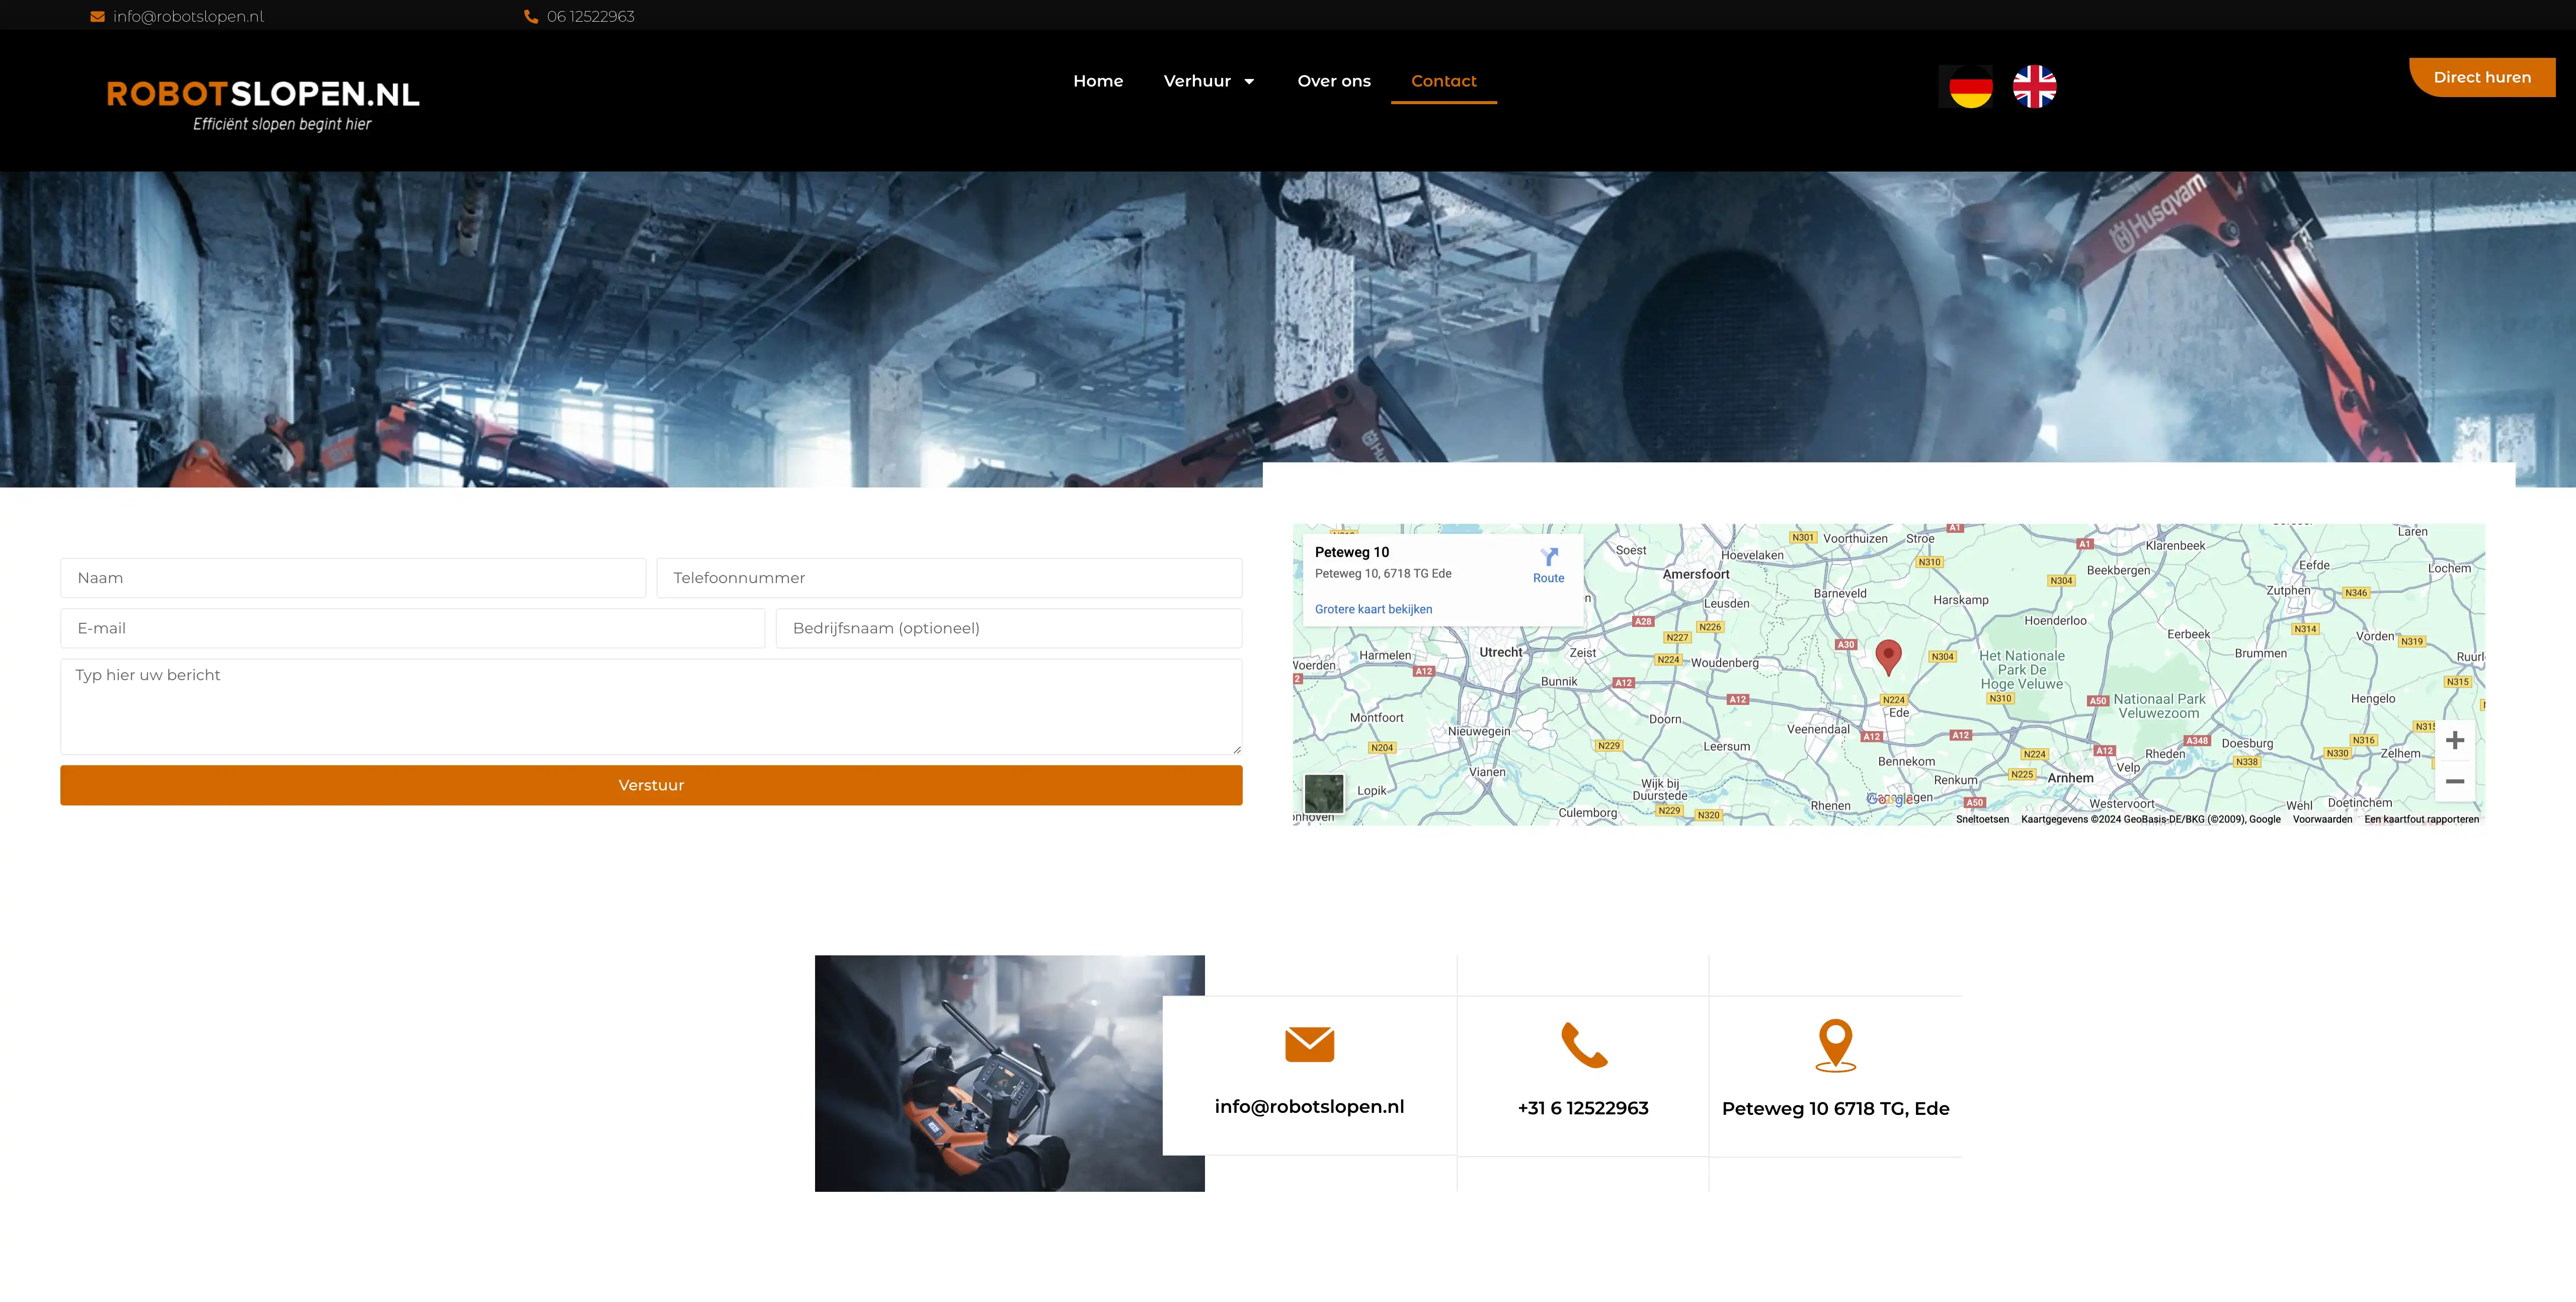Screen dimensions: 2576x1302
Task: Open the Home menu item
Action: [1098, 81]
